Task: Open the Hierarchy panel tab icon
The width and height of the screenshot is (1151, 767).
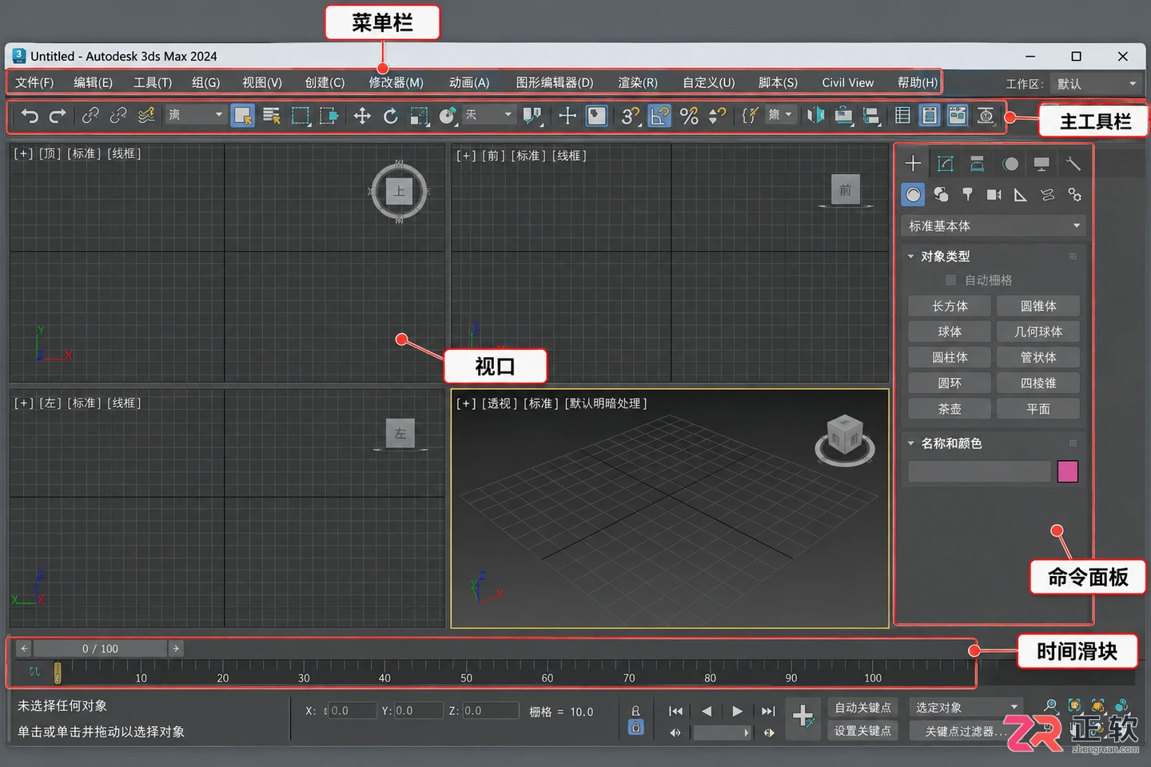Action: (x=977, y=164)
